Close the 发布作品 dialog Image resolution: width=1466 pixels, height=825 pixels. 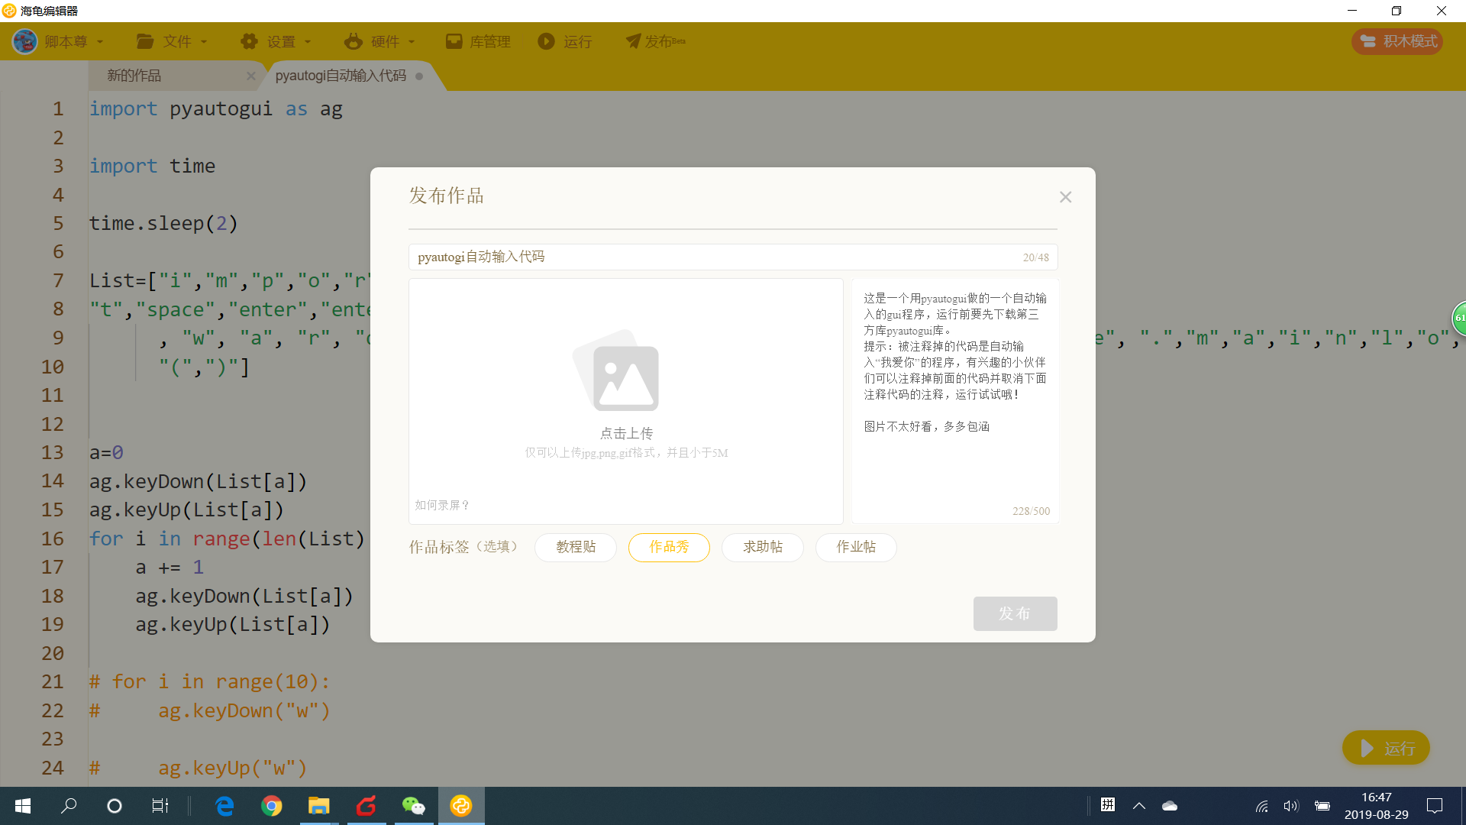click(1066, 197)
